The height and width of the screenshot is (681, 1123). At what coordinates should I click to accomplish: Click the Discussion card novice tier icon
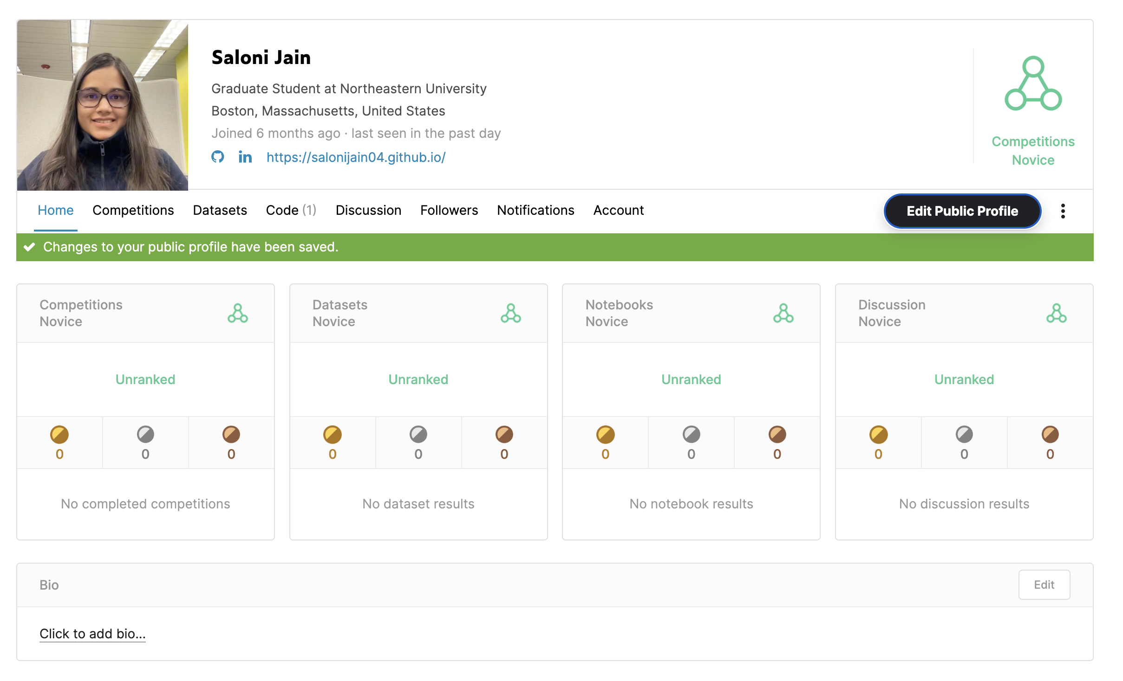[x=1056, y=314]
